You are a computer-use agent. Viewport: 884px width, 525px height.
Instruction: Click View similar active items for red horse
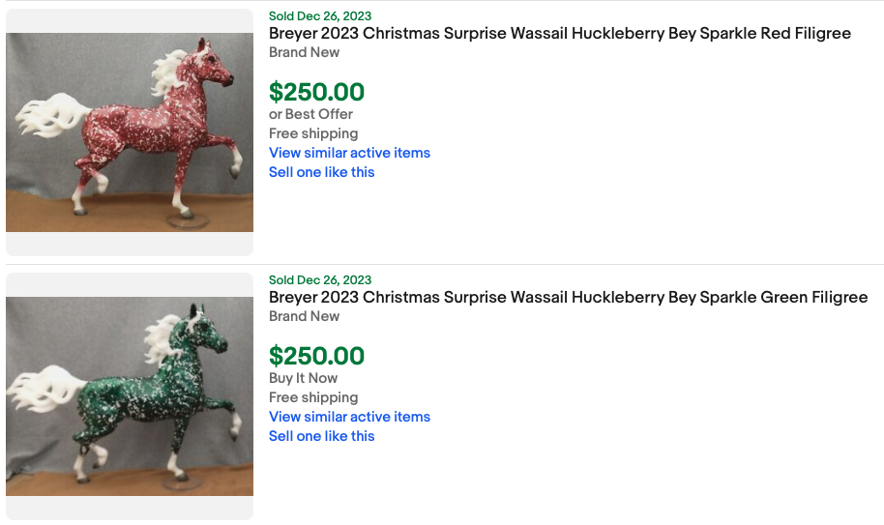(x=349, y=153)
